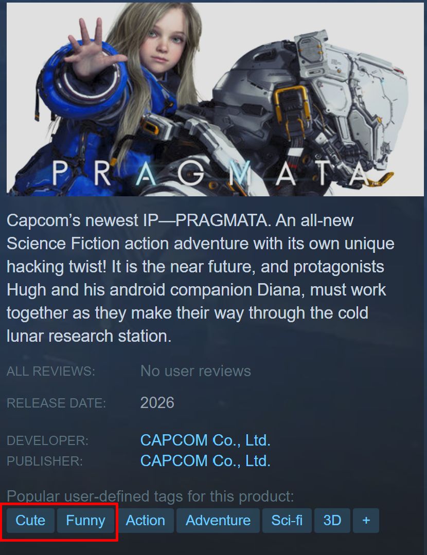Screen dimensions: 427x555
Task: Click the 'RELEASE DATE:' label
Action: coord(57,403)
